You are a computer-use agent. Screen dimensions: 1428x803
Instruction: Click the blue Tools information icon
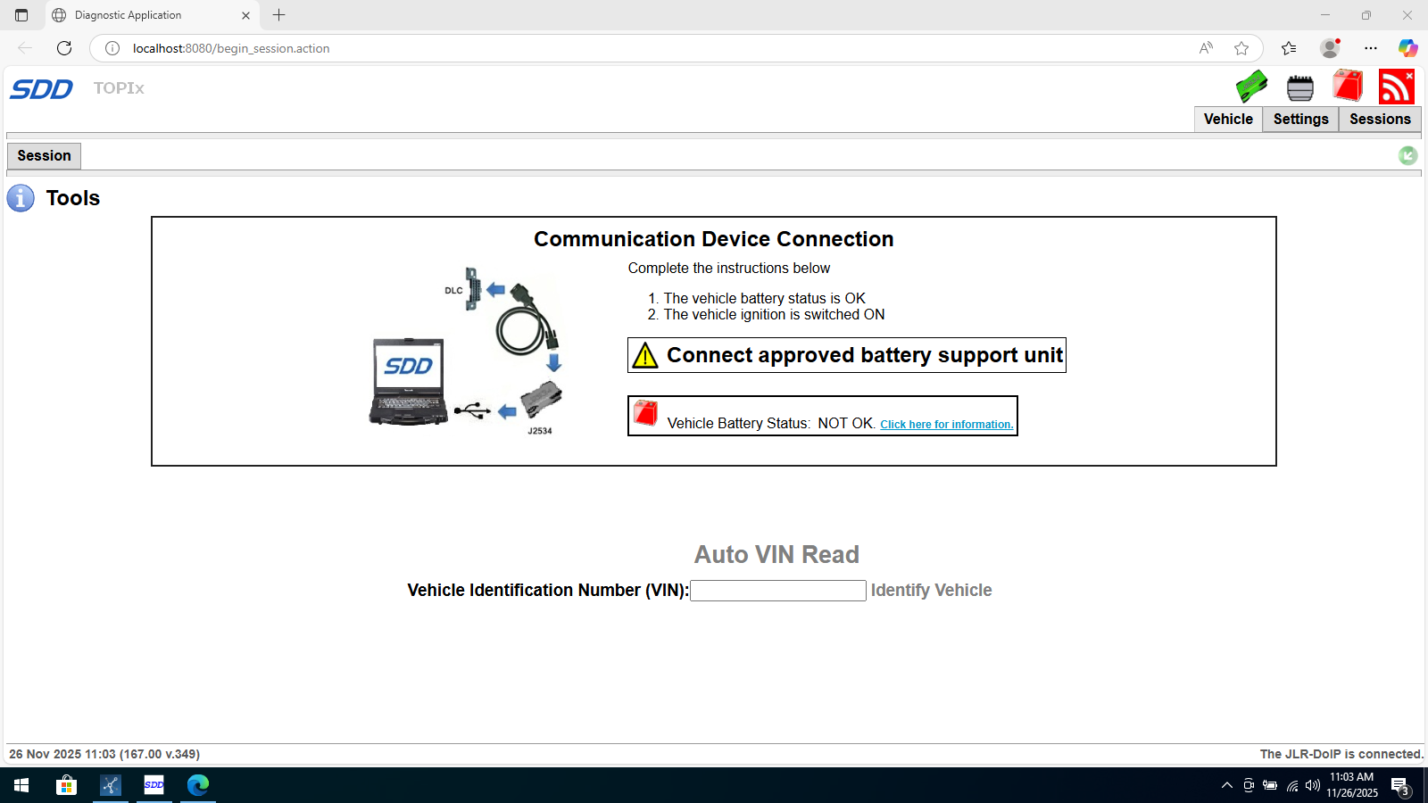point(21,198)
